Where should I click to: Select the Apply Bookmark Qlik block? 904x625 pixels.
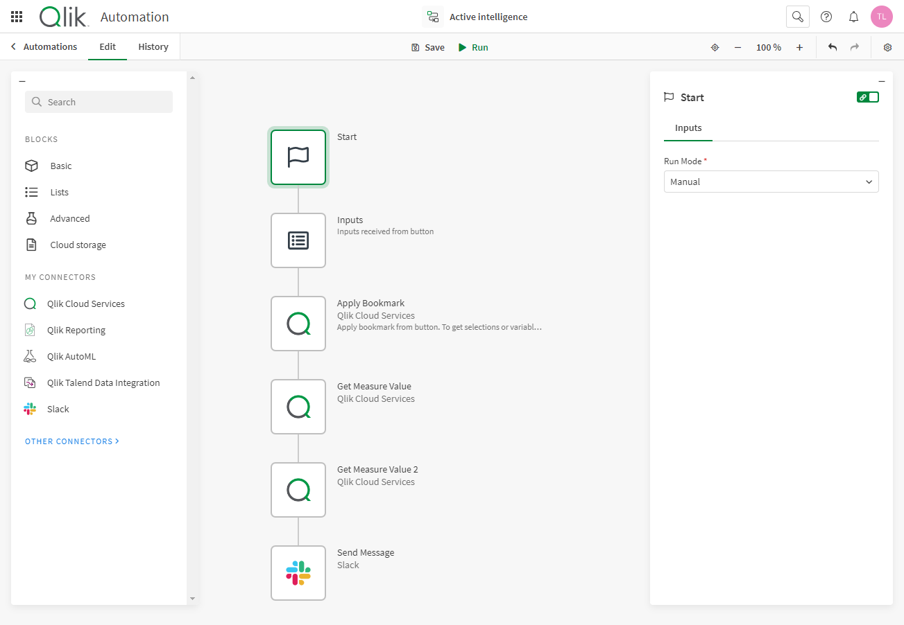(298, 324)
